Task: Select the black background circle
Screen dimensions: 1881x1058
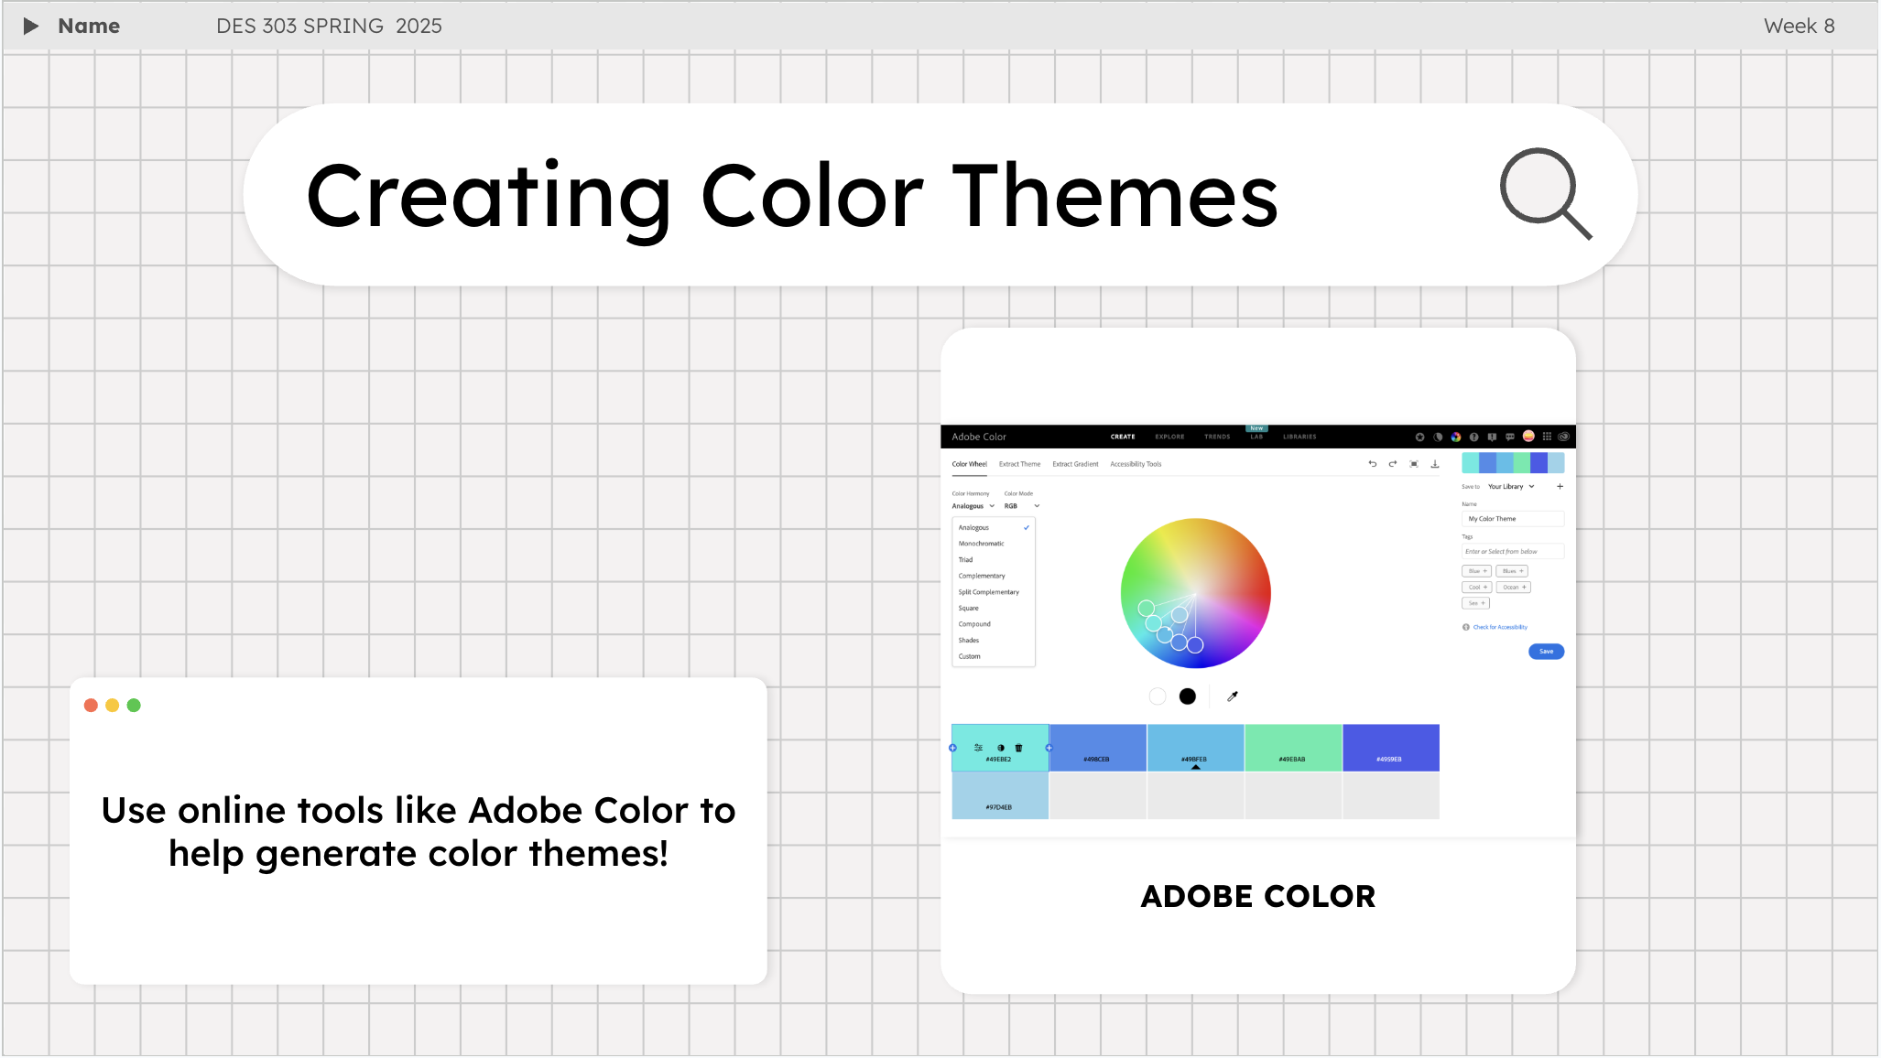Action: pyautogui.click(x=1187, y=696)
